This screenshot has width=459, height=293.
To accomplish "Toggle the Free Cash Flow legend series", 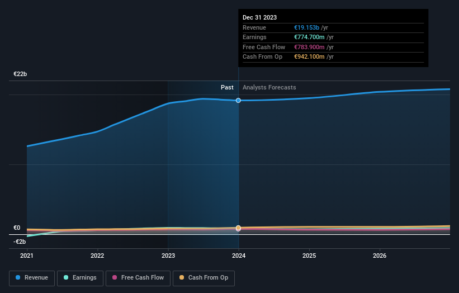I will [x=138, y=278].
